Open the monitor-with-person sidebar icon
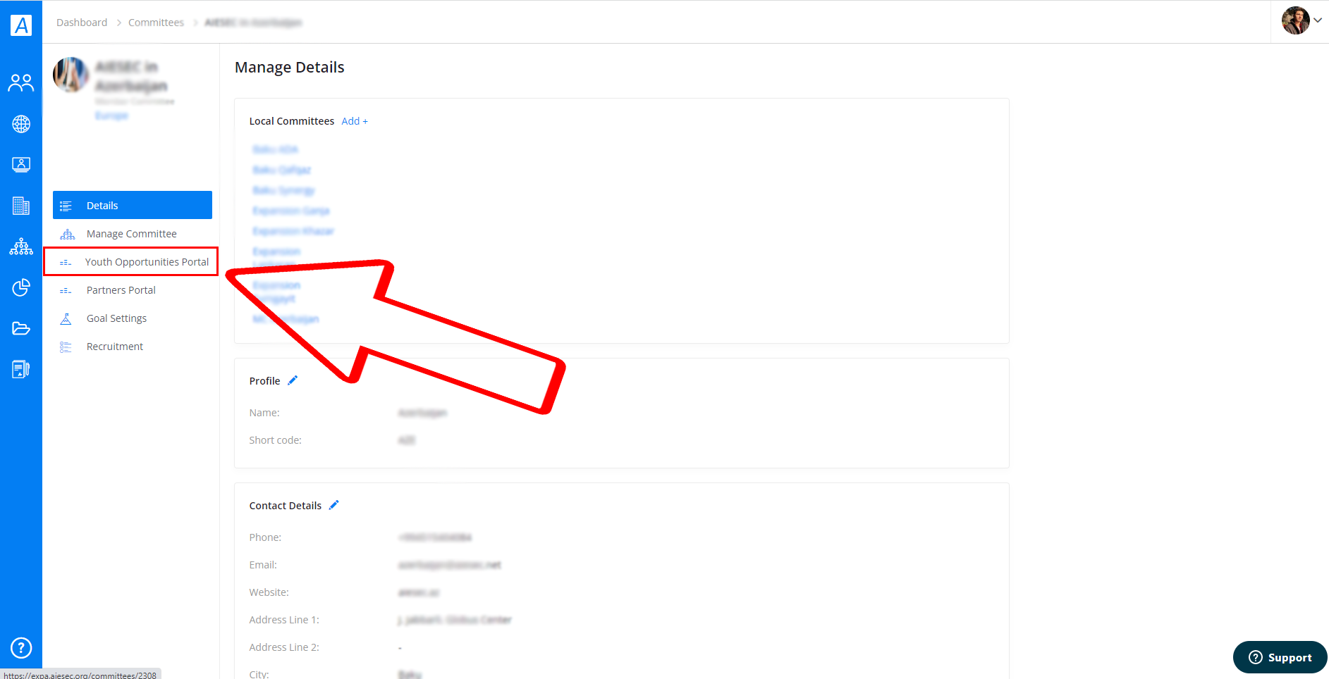 21,165
